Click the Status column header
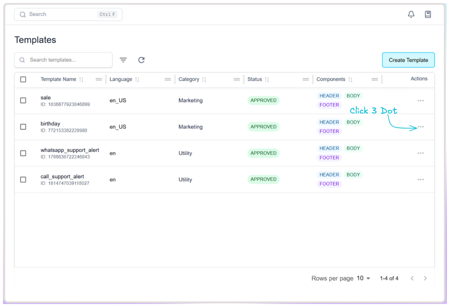 [255, 79]
